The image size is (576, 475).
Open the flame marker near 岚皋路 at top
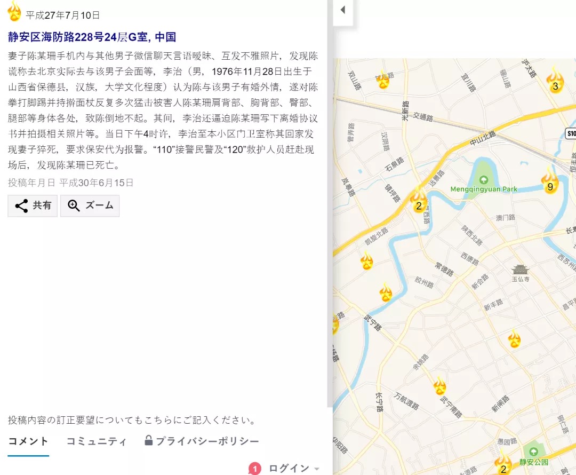pos(382,80)
